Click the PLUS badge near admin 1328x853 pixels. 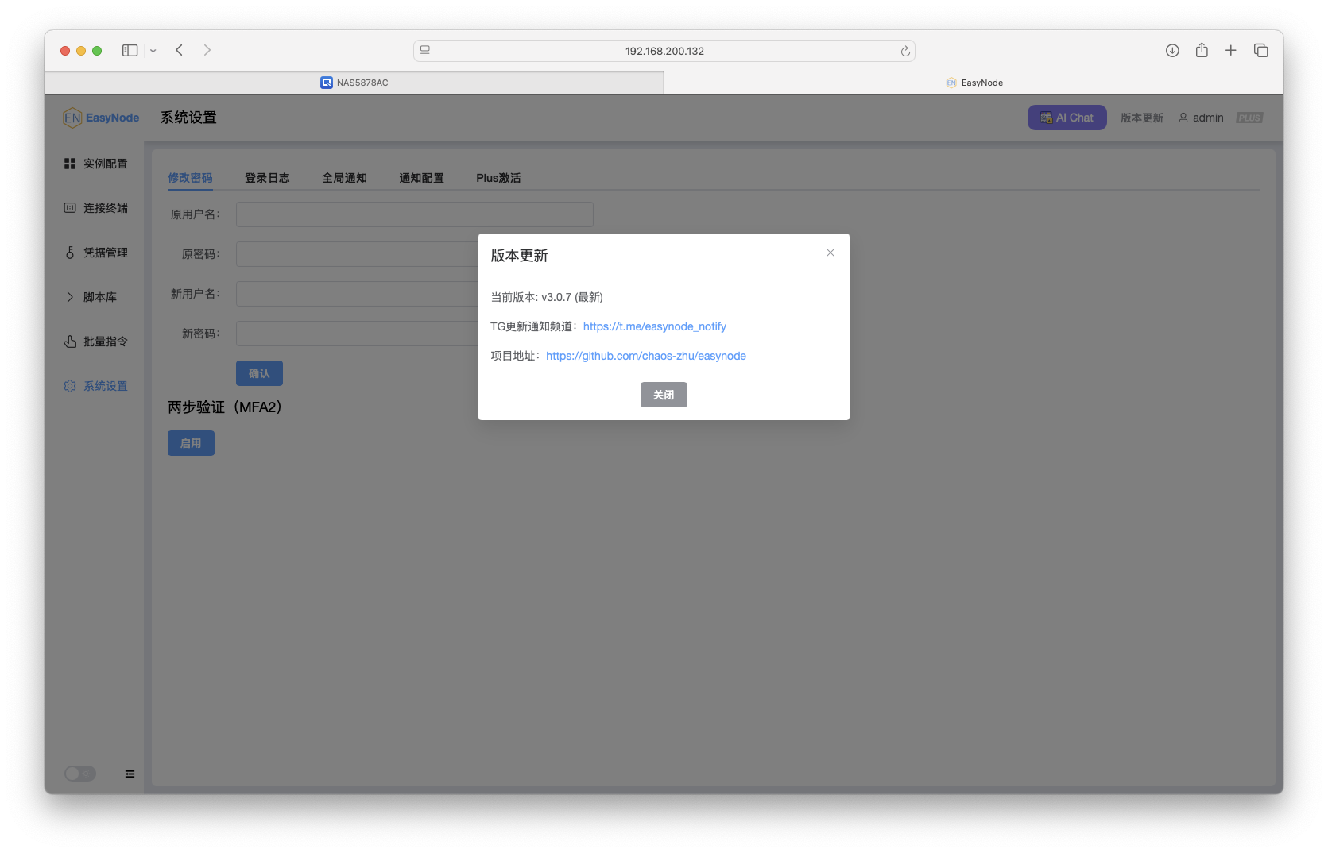(1249, 117)
